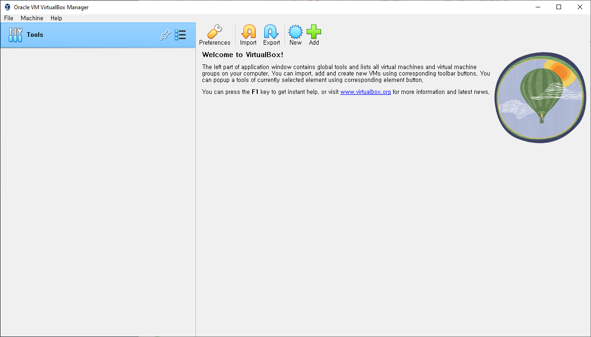Create a New virtual machine
This screenshot has width=591, height=337.
[x=295, y=35]
